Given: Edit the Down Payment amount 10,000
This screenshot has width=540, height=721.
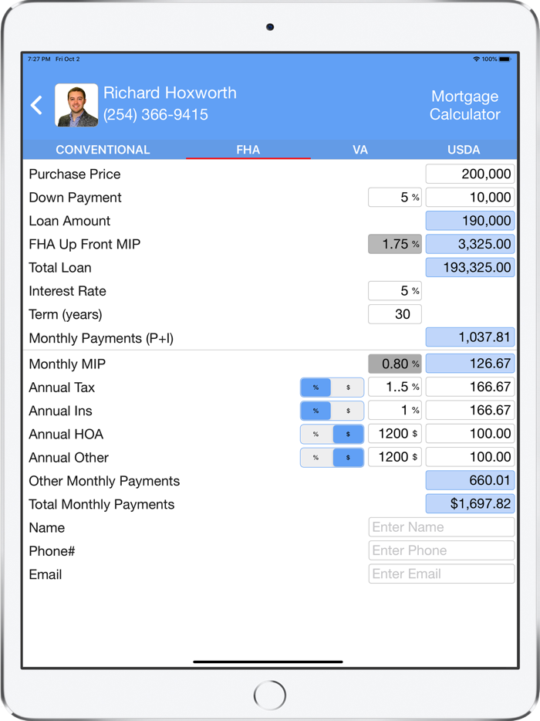Looking at the screenshot, I should (x=470, y=198).
